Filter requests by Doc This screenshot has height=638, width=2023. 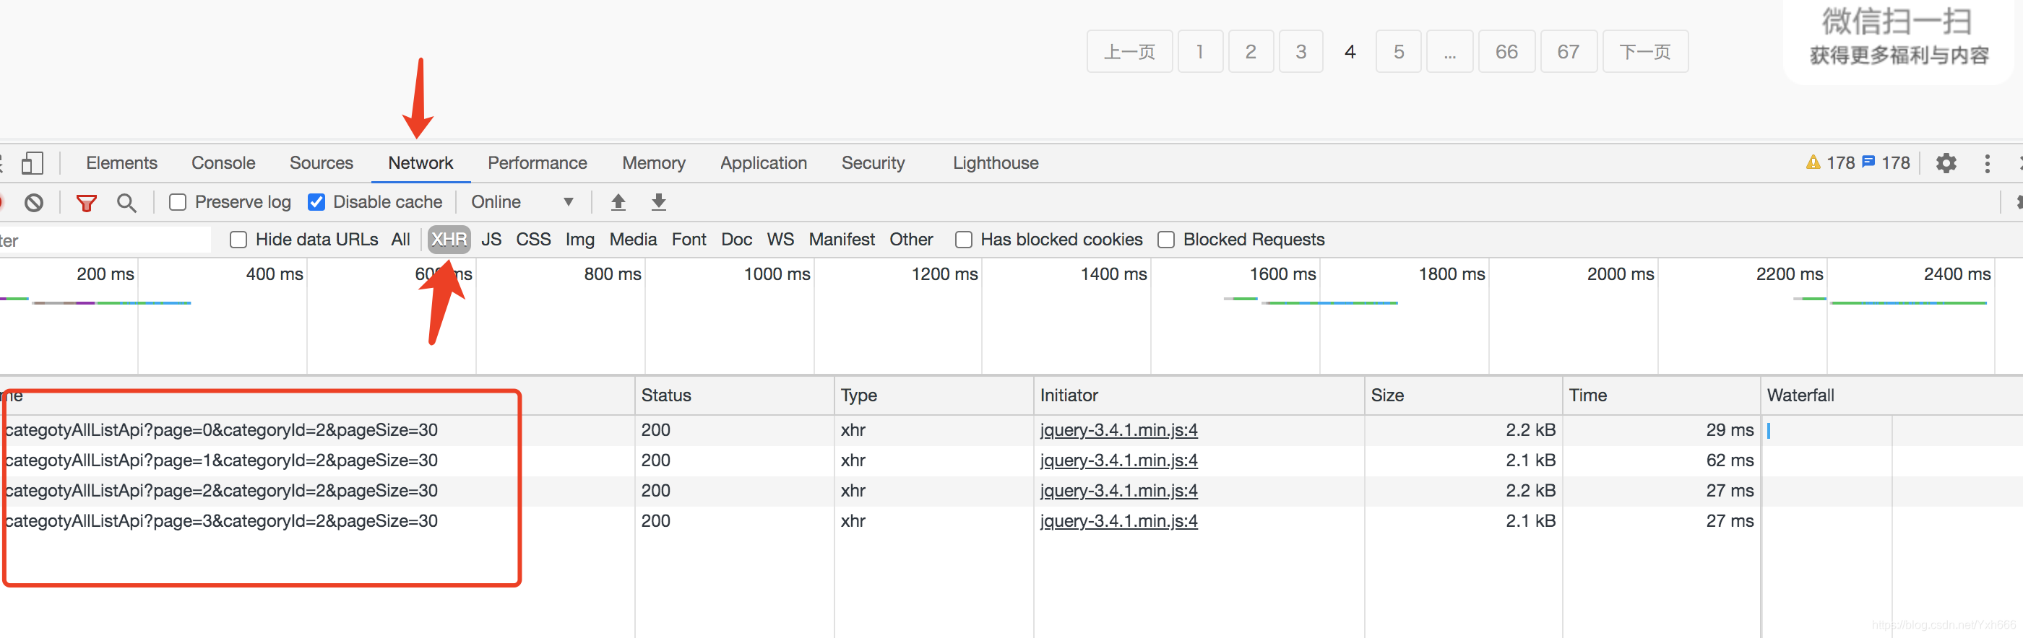(x=737, y=240)
